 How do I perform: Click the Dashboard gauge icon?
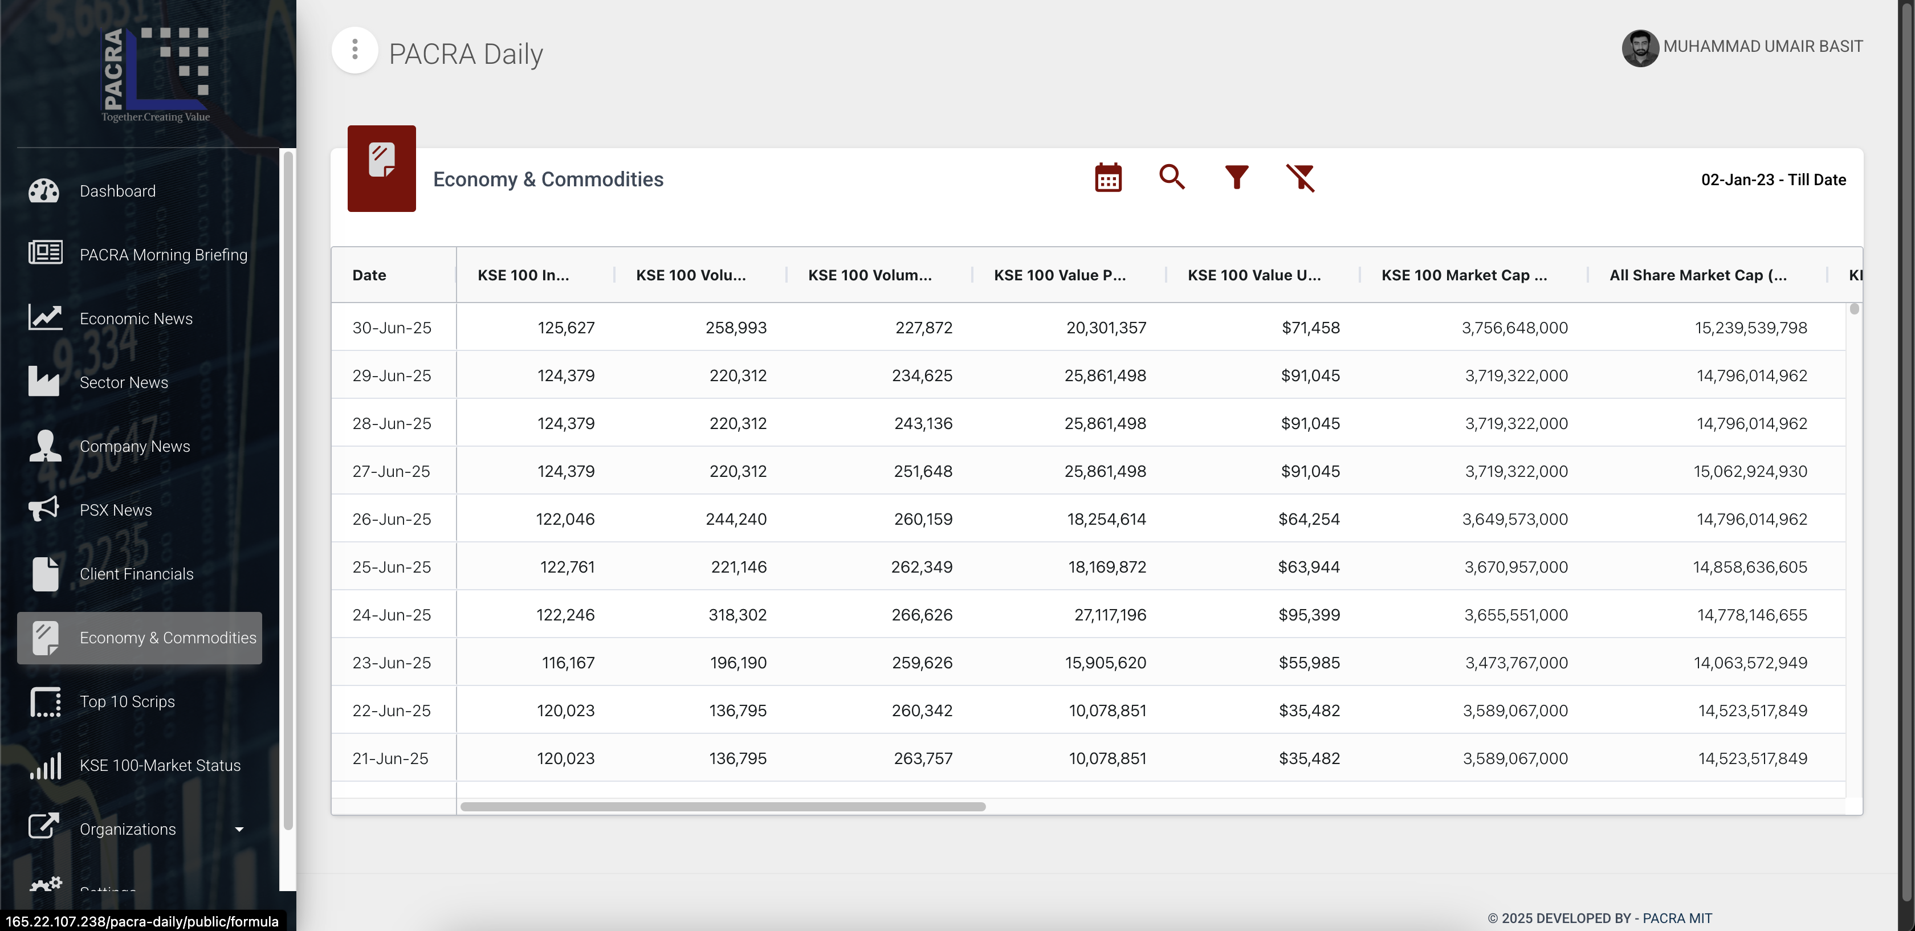[44, 191]
